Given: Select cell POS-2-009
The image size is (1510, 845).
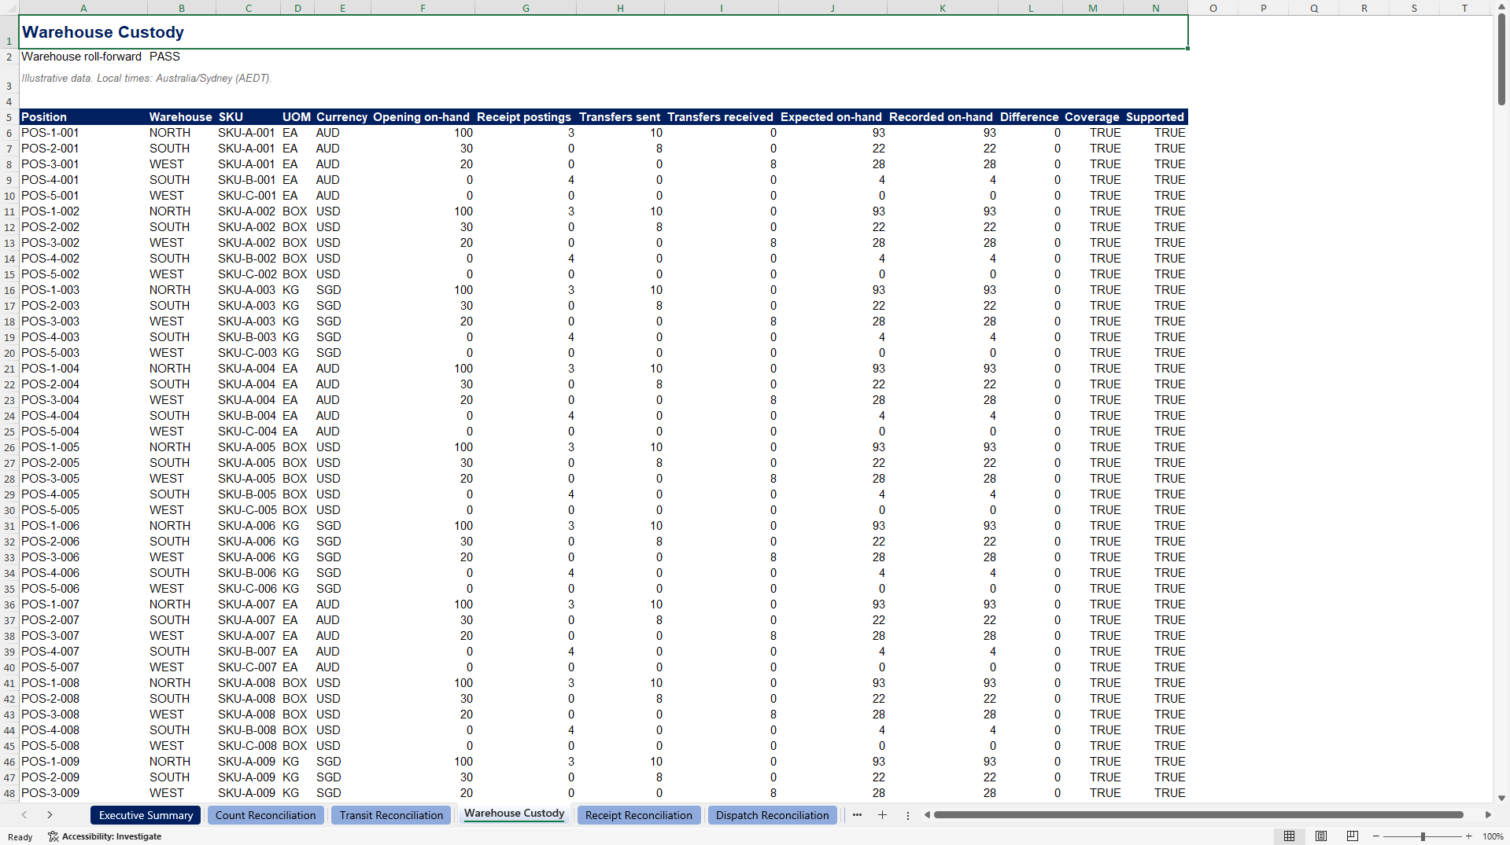Looking at the screenshot, I should (83, 777).
